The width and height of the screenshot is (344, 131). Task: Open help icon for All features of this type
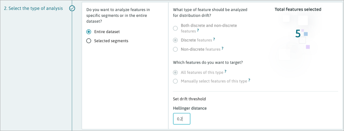coord(225,71)
